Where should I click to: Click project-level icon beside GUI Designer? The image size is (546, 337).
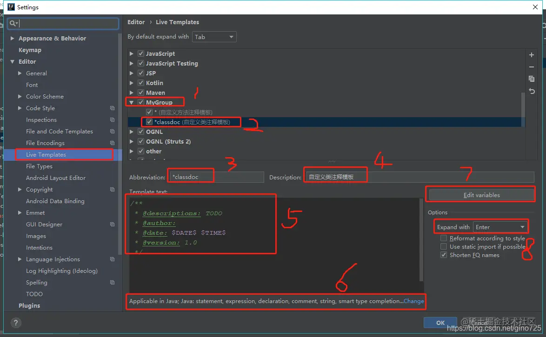(x=112, y=225)
